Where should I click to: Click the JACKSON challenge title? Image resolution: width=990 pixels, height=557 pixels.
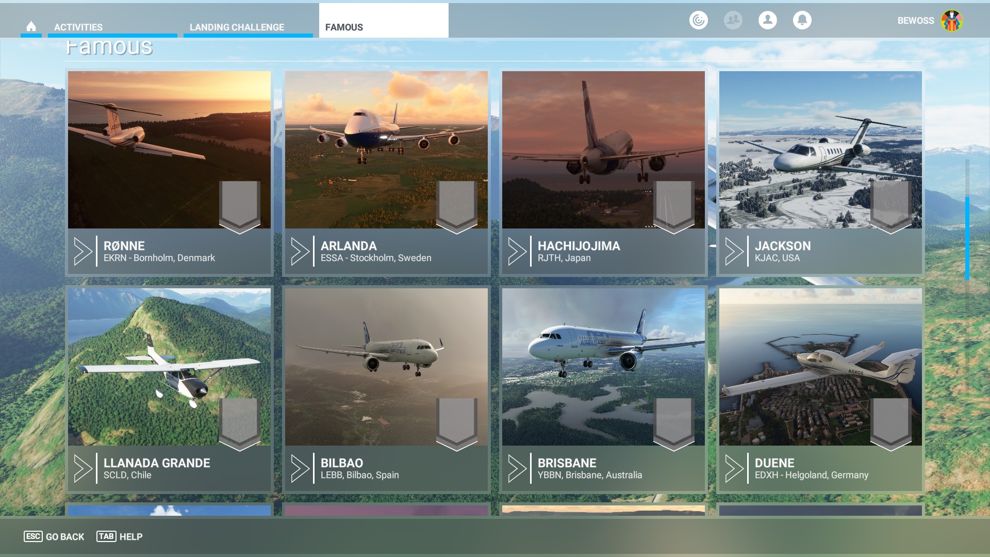[783, 246]
